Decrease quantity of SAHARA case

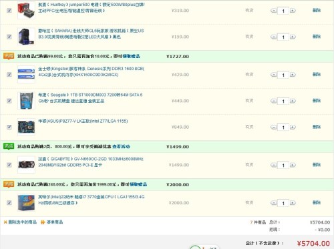[273, 37]
